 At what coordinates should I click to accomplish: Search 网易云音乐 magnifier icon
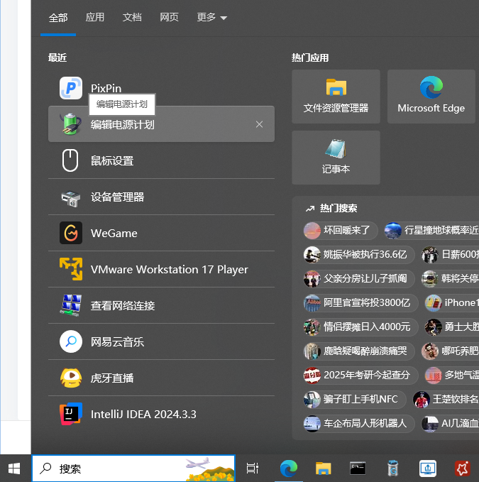(71, 341)
